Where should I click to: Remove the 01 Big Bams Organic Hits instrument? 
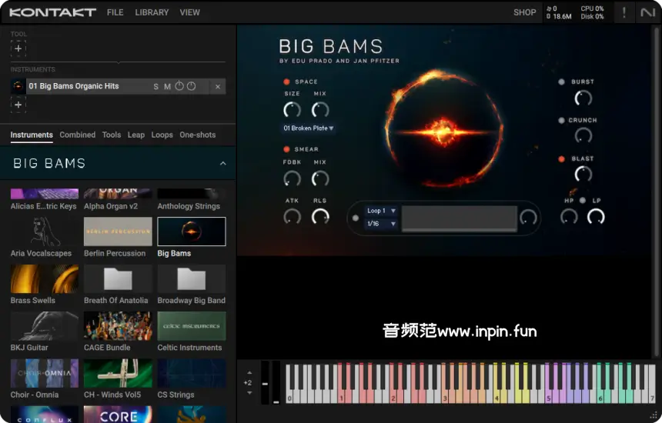[218, 87]
